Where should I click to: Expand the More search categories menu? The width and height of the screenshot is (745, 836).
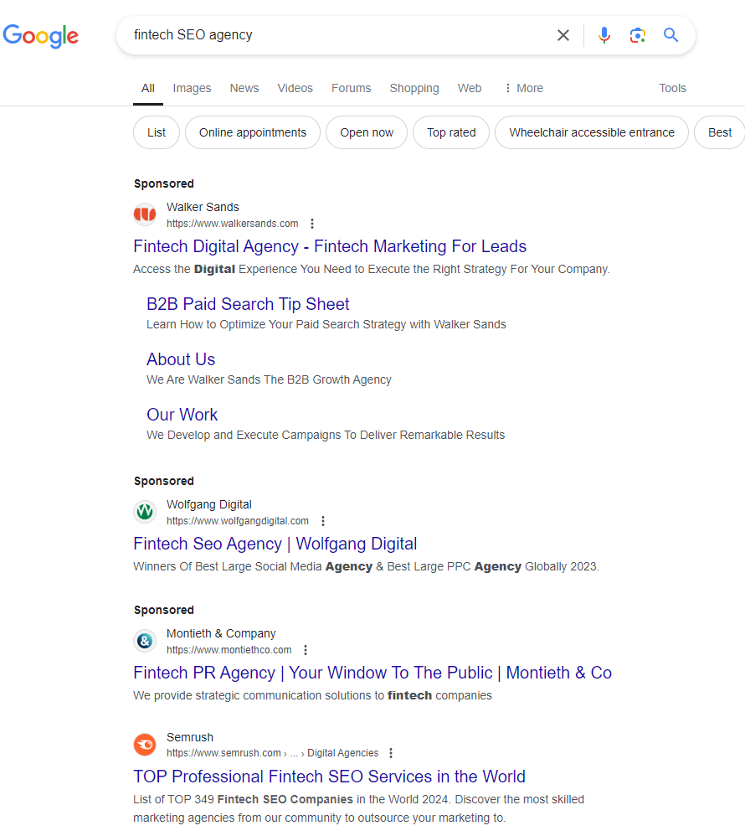coord(524,88)
